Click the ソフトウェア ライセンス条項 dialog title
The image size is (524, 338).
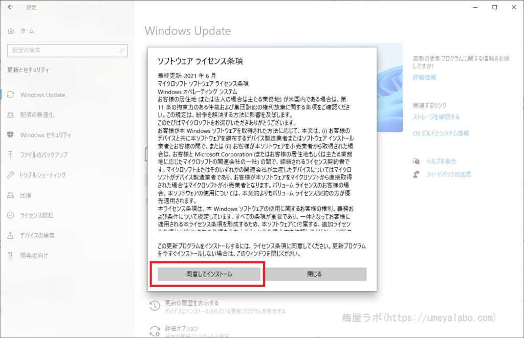coord(200,61)
